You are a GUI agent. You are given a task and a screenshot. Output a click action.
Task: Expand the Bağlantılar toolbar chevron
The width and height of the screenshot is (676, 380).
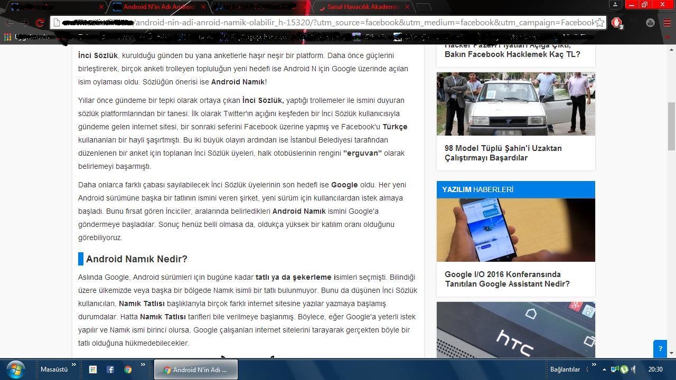coord(594,365)
